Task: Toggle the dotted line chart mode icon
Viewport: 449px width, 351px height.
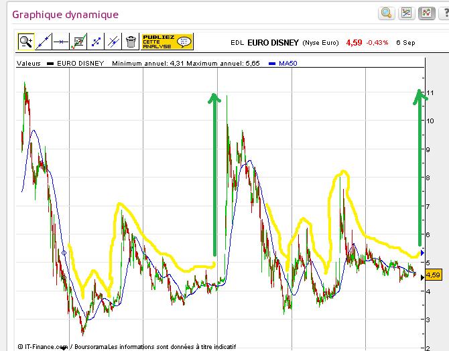Action: [426, 13]
